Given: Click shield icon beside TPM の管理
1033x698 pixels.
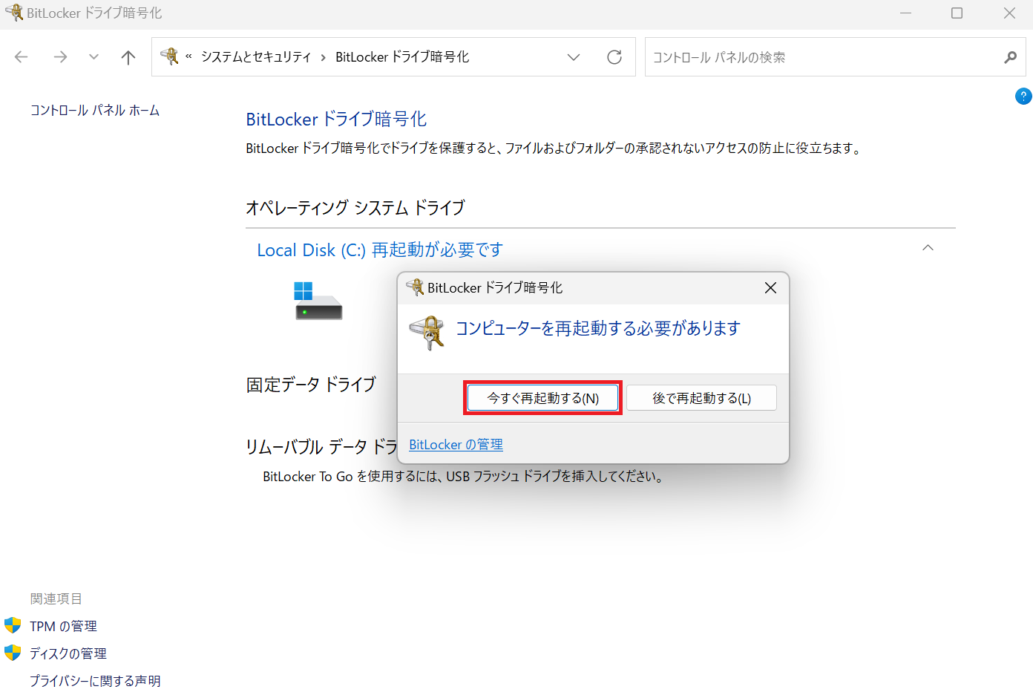Looking at the screenshot, I should (x=13, y=625).
